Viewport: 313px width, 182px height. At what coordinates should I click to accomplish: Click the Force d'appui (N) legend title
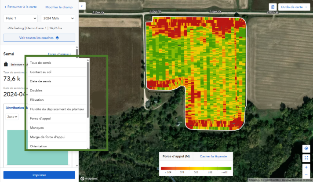coord(176,157)
